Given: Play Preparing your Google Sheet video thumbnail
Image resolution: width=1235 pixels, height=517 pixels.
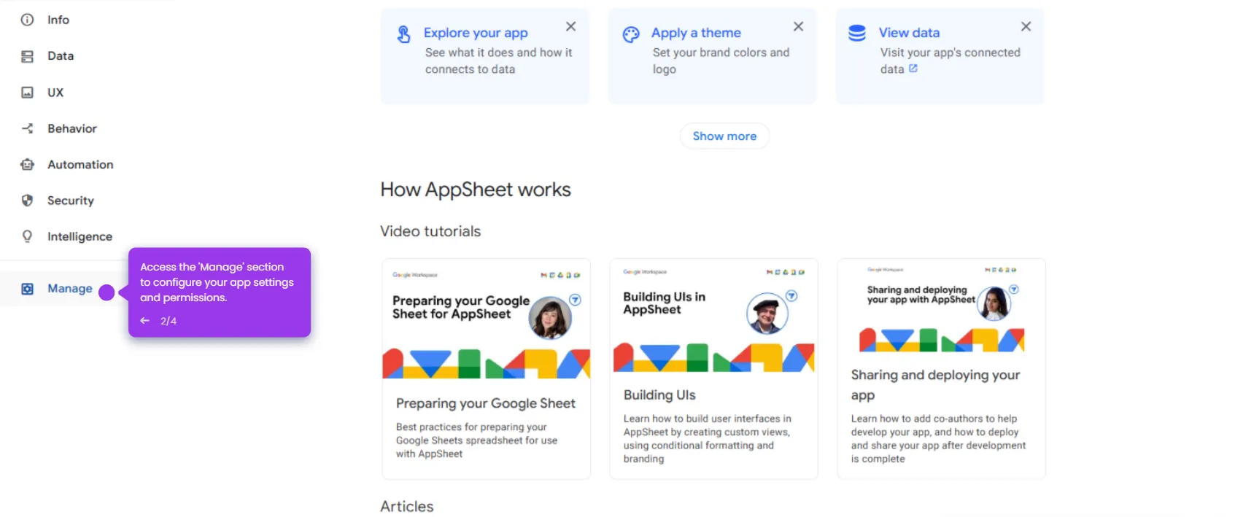Looking at the screenshot, I should (x=487, y=321).
